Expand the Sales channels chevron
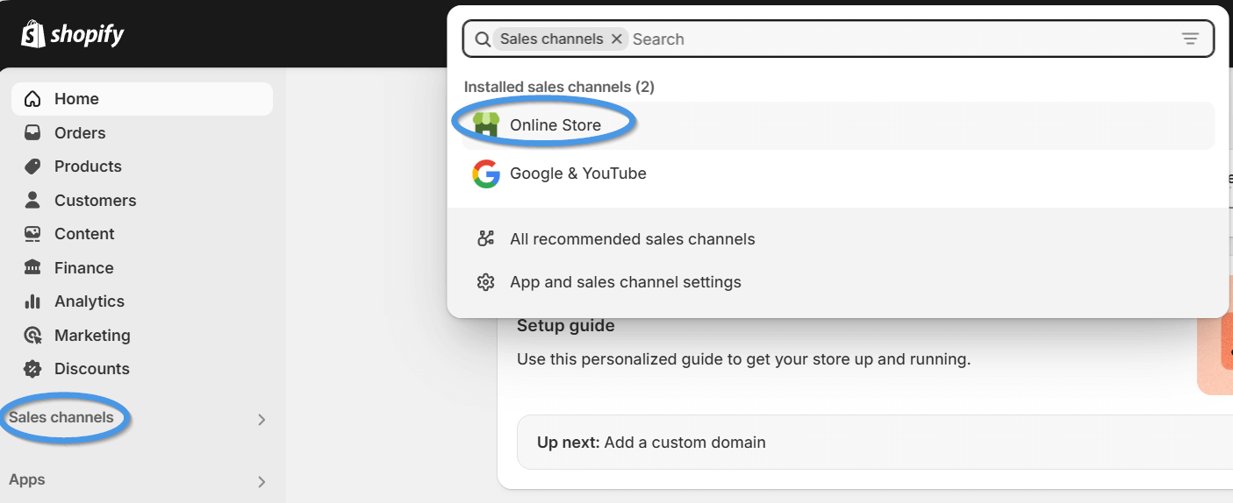This screenshot has width=1233, height=503. (x=262, y=420)
